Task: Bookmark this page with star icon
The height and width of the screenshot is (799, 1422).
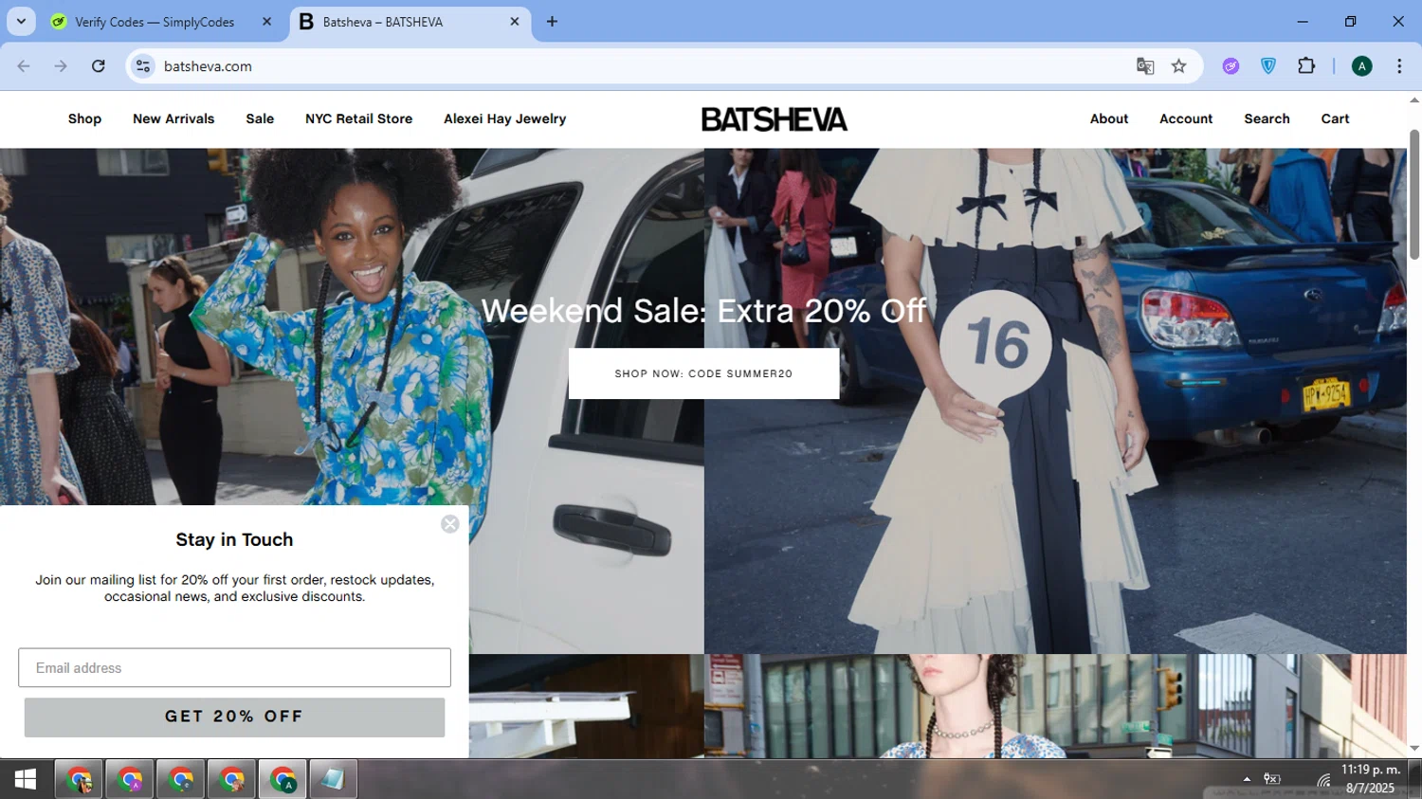Action: click(x=1178, y=65)
